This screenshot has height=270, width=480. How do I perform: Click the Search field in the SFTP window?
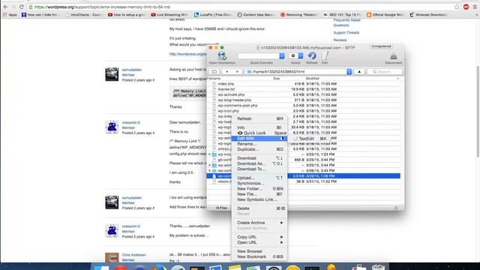(384, 72)
